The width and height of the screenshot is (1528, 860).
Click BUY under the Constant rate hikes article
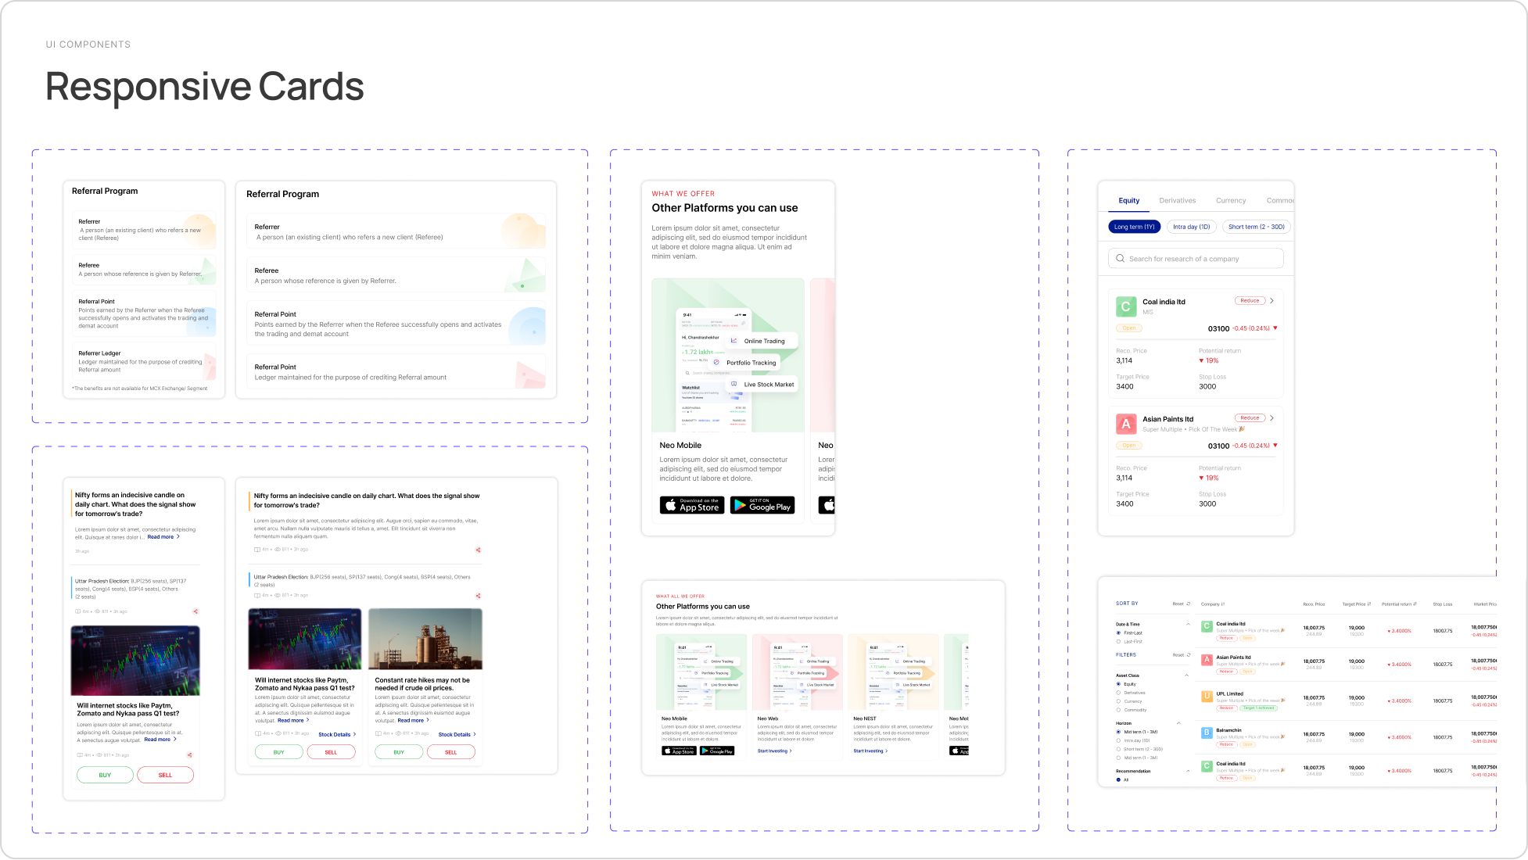click(x=399, y=752)
